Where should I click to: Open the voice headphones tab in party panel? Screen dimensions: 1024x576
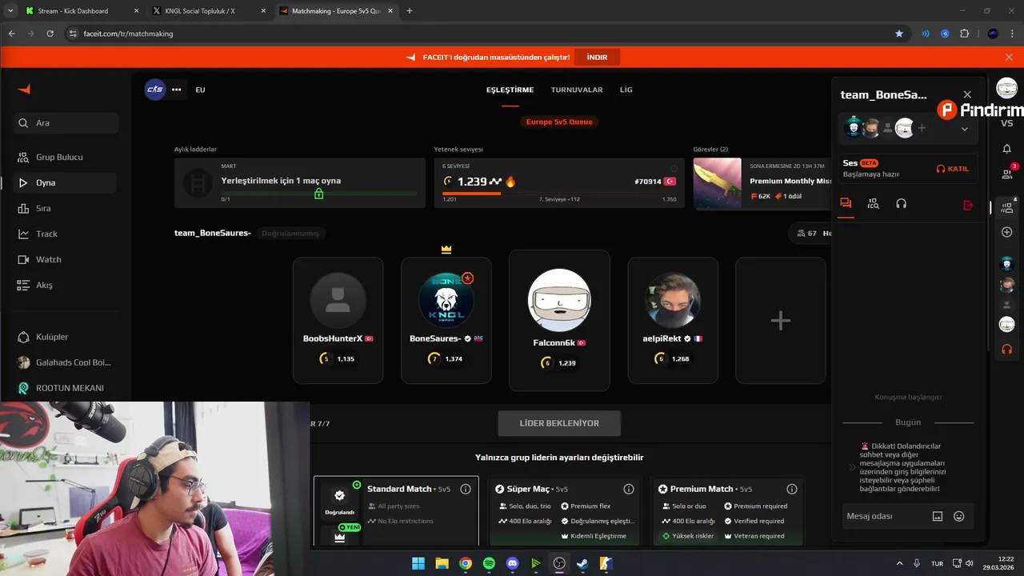pos(901,204)
